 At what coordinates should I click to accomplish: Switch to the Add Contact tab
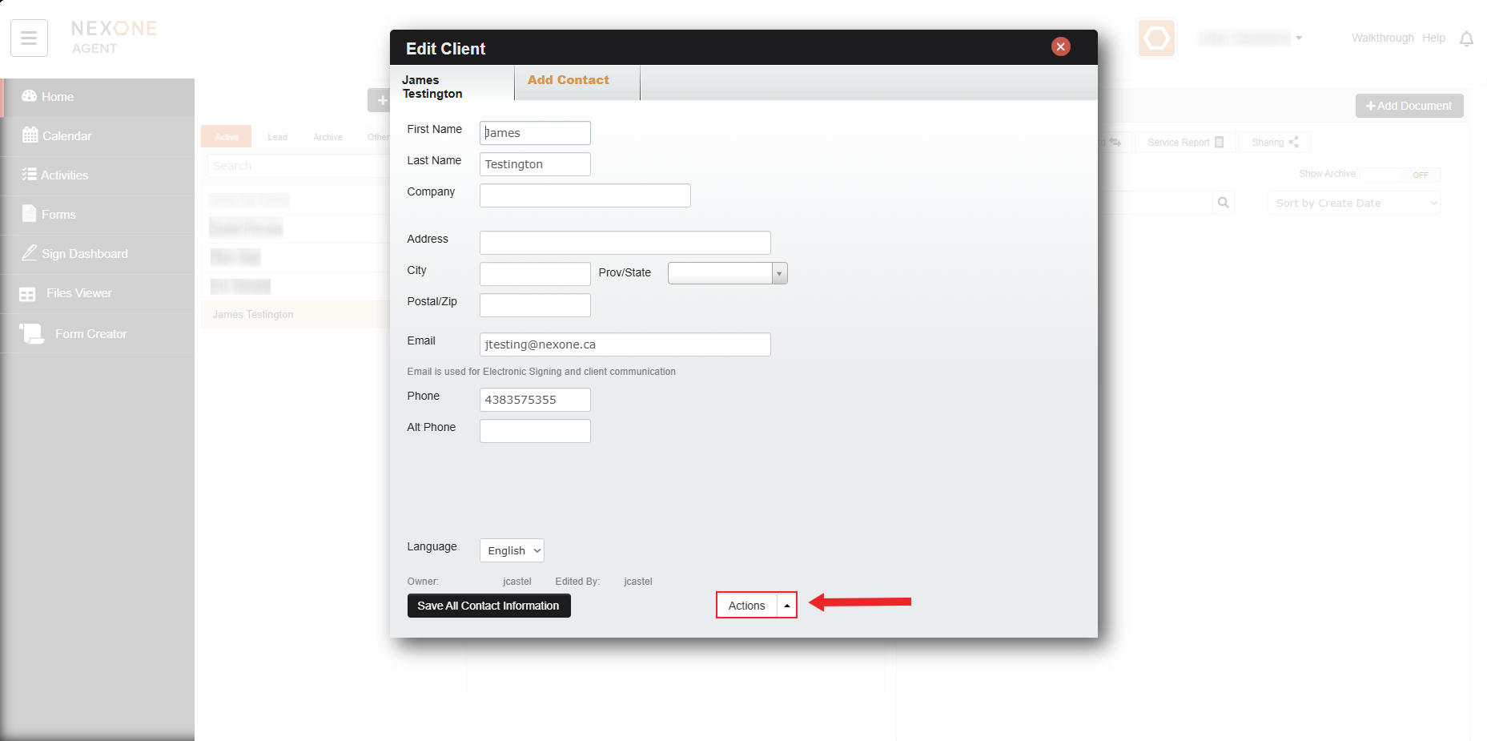pos(568,80)
